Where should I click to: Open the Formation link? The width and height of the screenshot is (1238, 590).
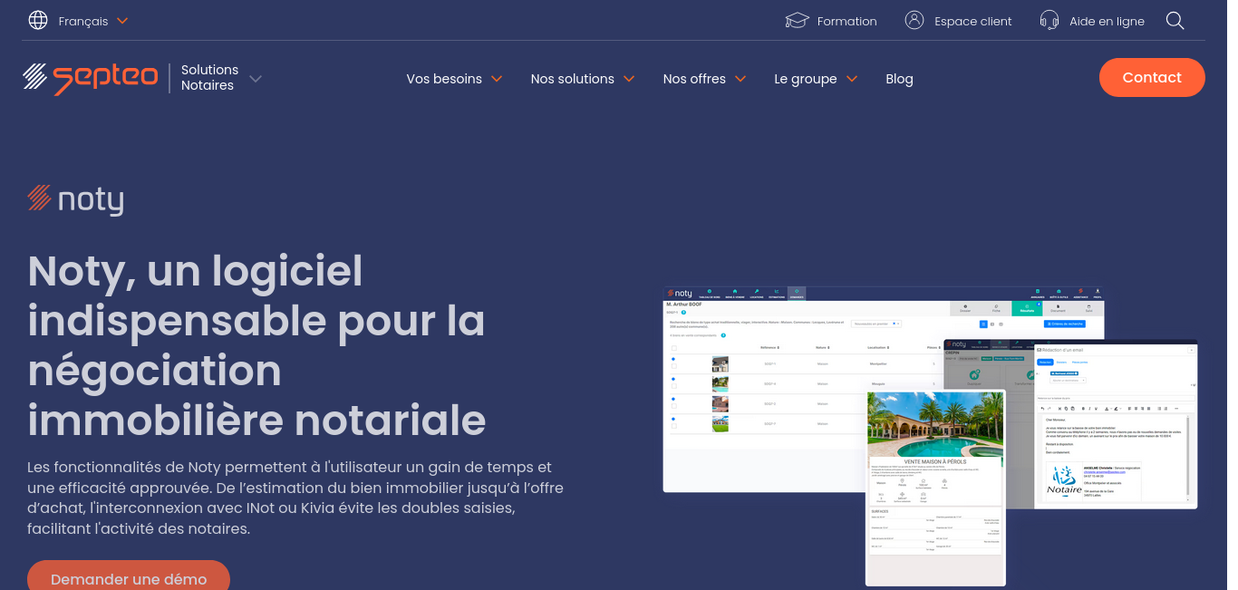coord(846,21)
